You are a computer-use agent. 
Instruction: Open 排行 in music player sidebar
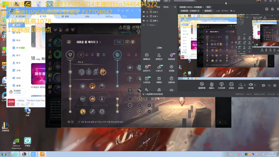pos(16,55)
